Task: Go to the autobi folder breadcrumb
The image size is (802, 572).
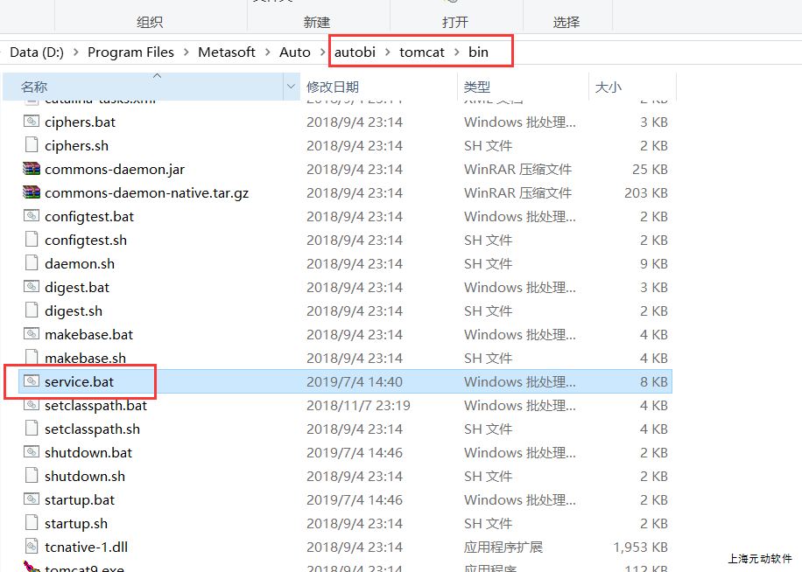Action: [355, 52]
